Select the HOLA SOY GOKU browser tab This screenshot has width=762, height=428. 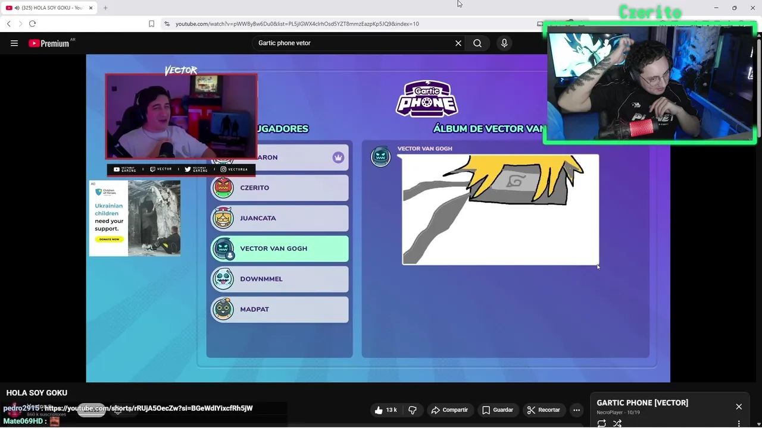(49, 8)
